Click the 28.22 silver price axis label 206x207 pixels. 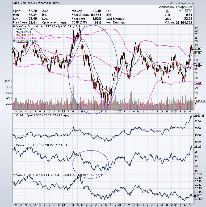click(198, 147)
